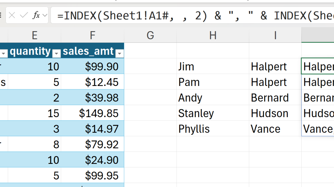
Task: Select column G via its header letter
Action: pos(150,35)
